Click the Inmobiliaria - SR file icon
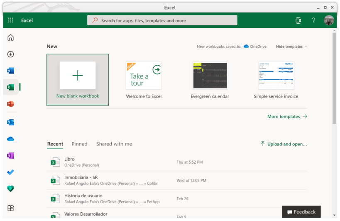The width and height of the screenshot is (340, 221). [x=55, y=180]
